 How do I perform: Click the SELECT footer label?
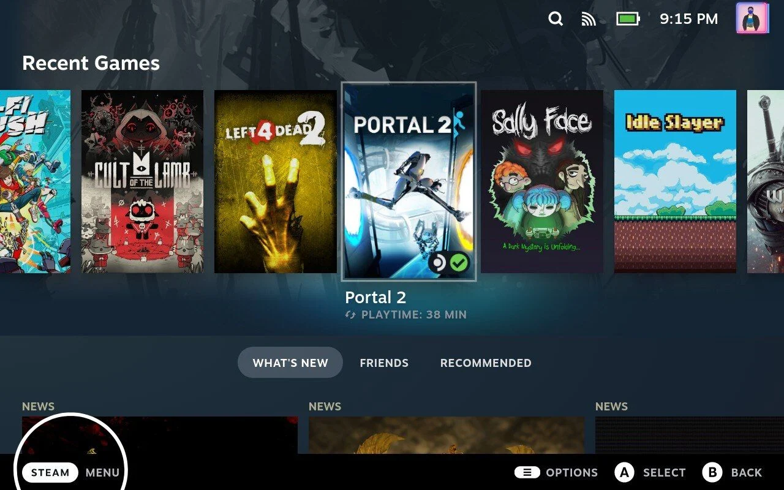665,472
